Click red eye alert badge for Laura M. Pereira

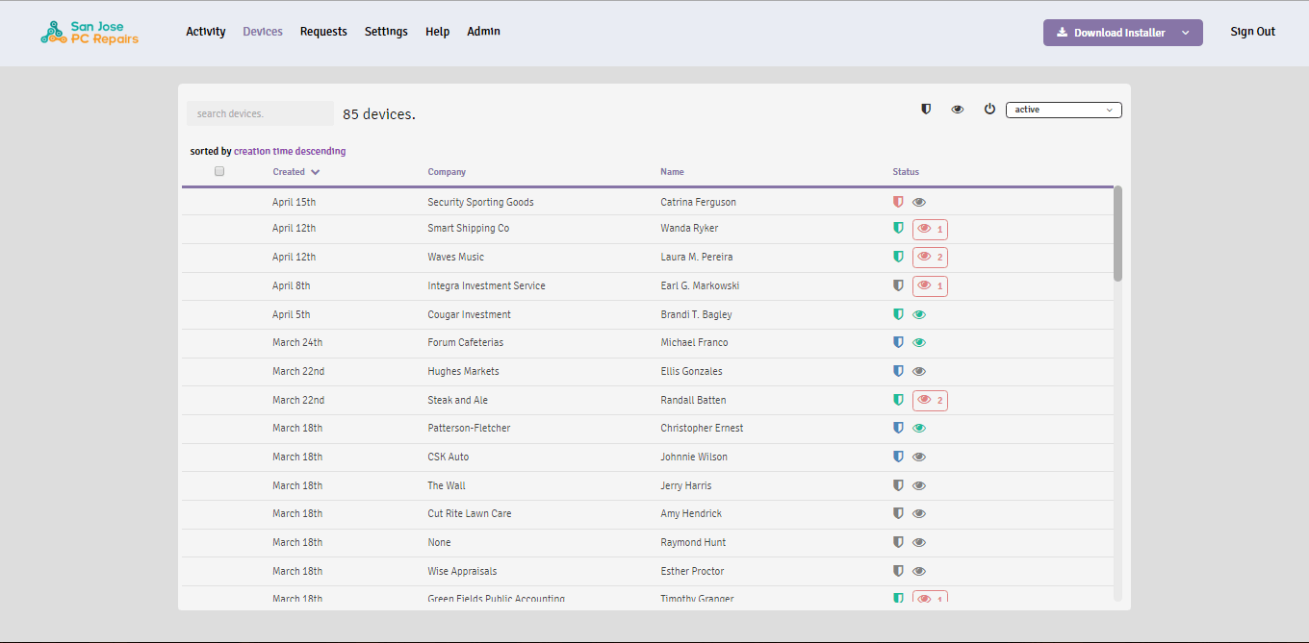[x=930, y=258]
